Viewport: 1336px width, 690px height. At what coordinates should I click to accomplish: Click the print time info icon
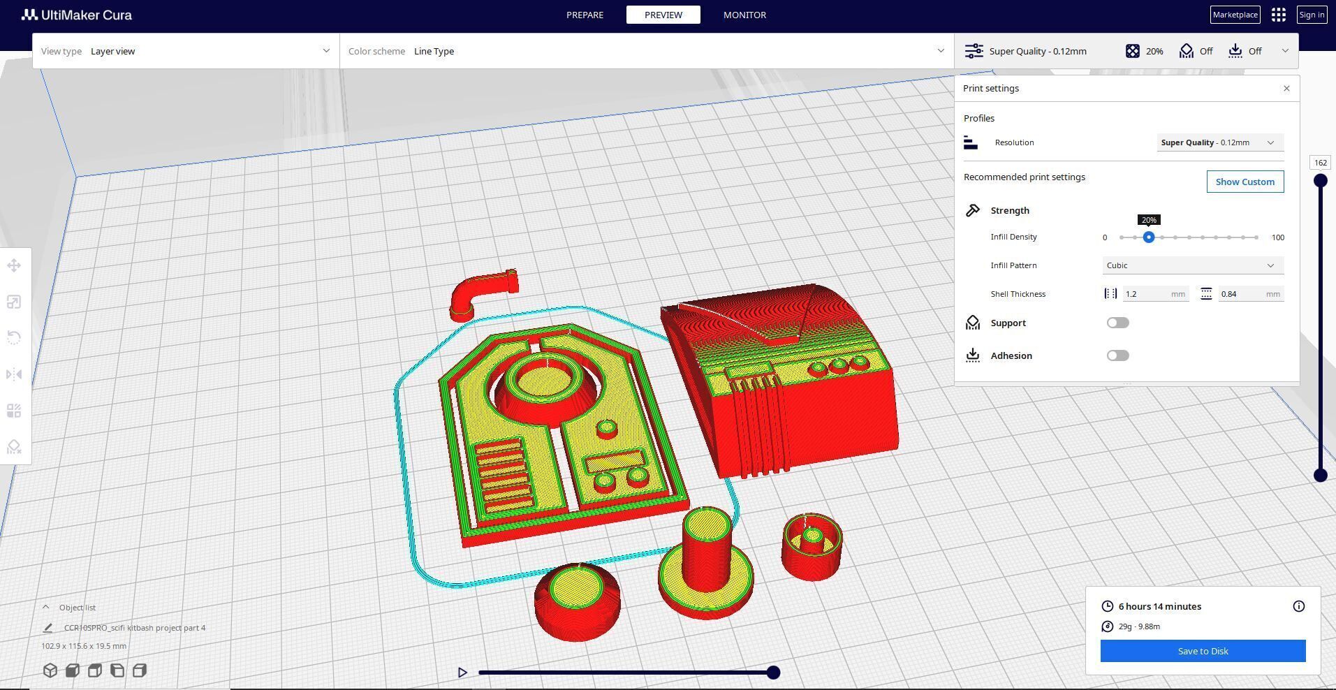click(x=1298, y=606)
